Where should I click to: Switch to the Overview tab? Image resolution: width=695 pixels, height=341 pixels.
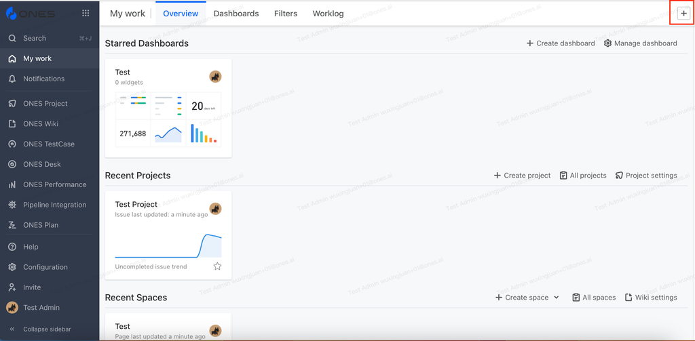click(x=181, y=14)
